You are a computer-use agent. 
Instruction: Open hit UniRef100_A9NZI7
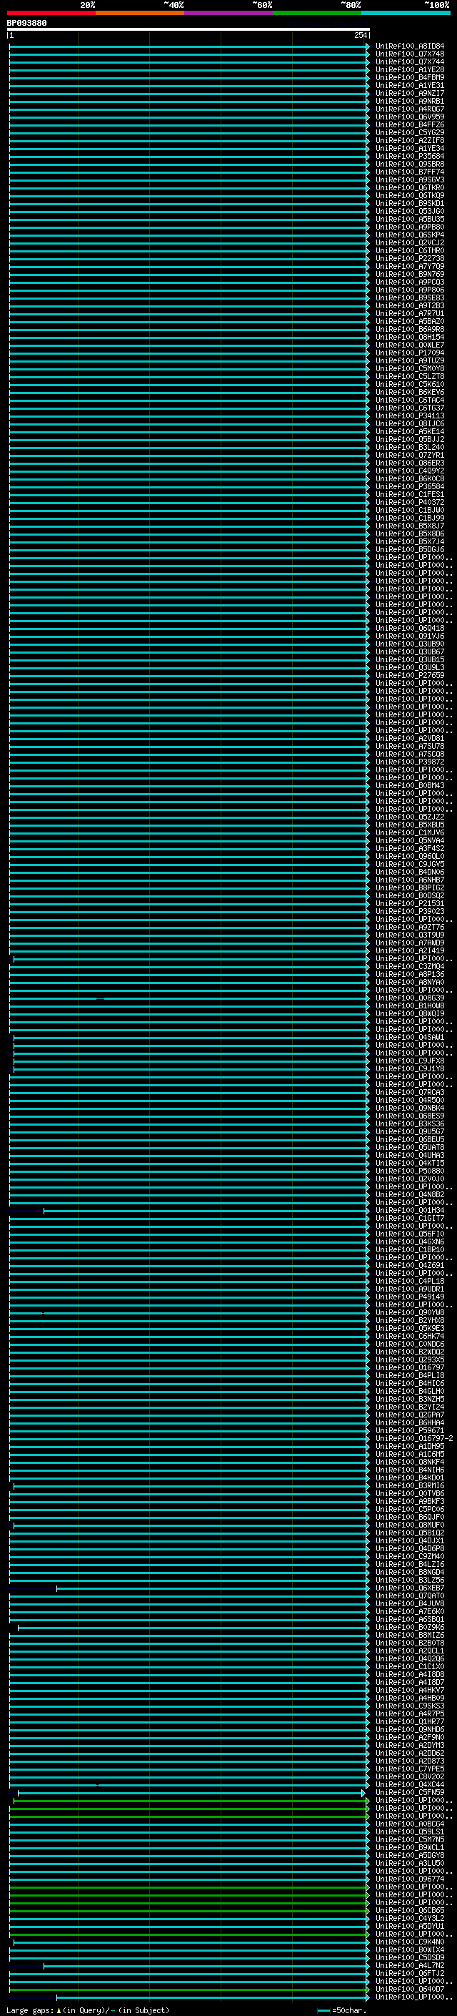409,93
